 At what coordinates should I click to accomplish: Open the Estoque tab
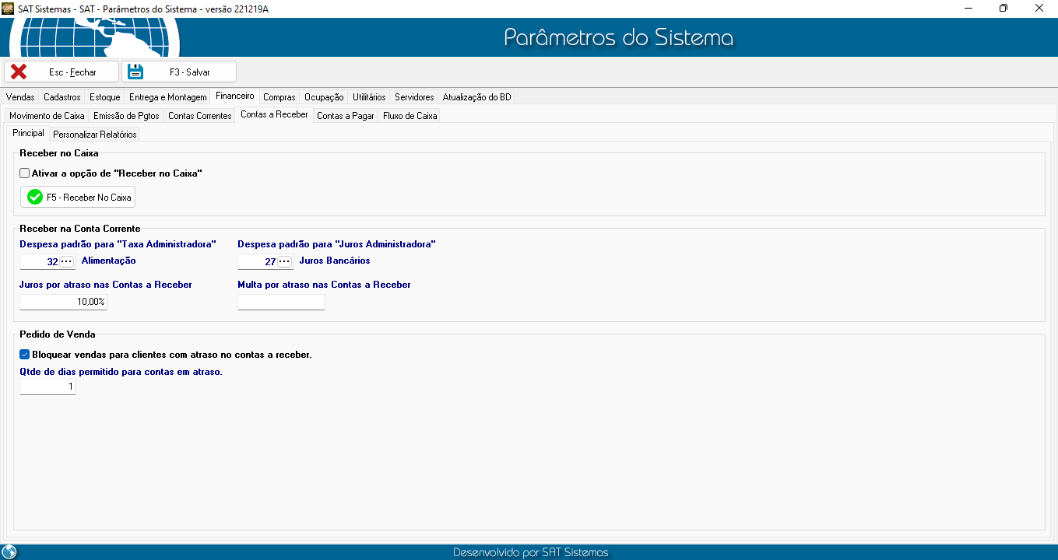click(104, 97)
